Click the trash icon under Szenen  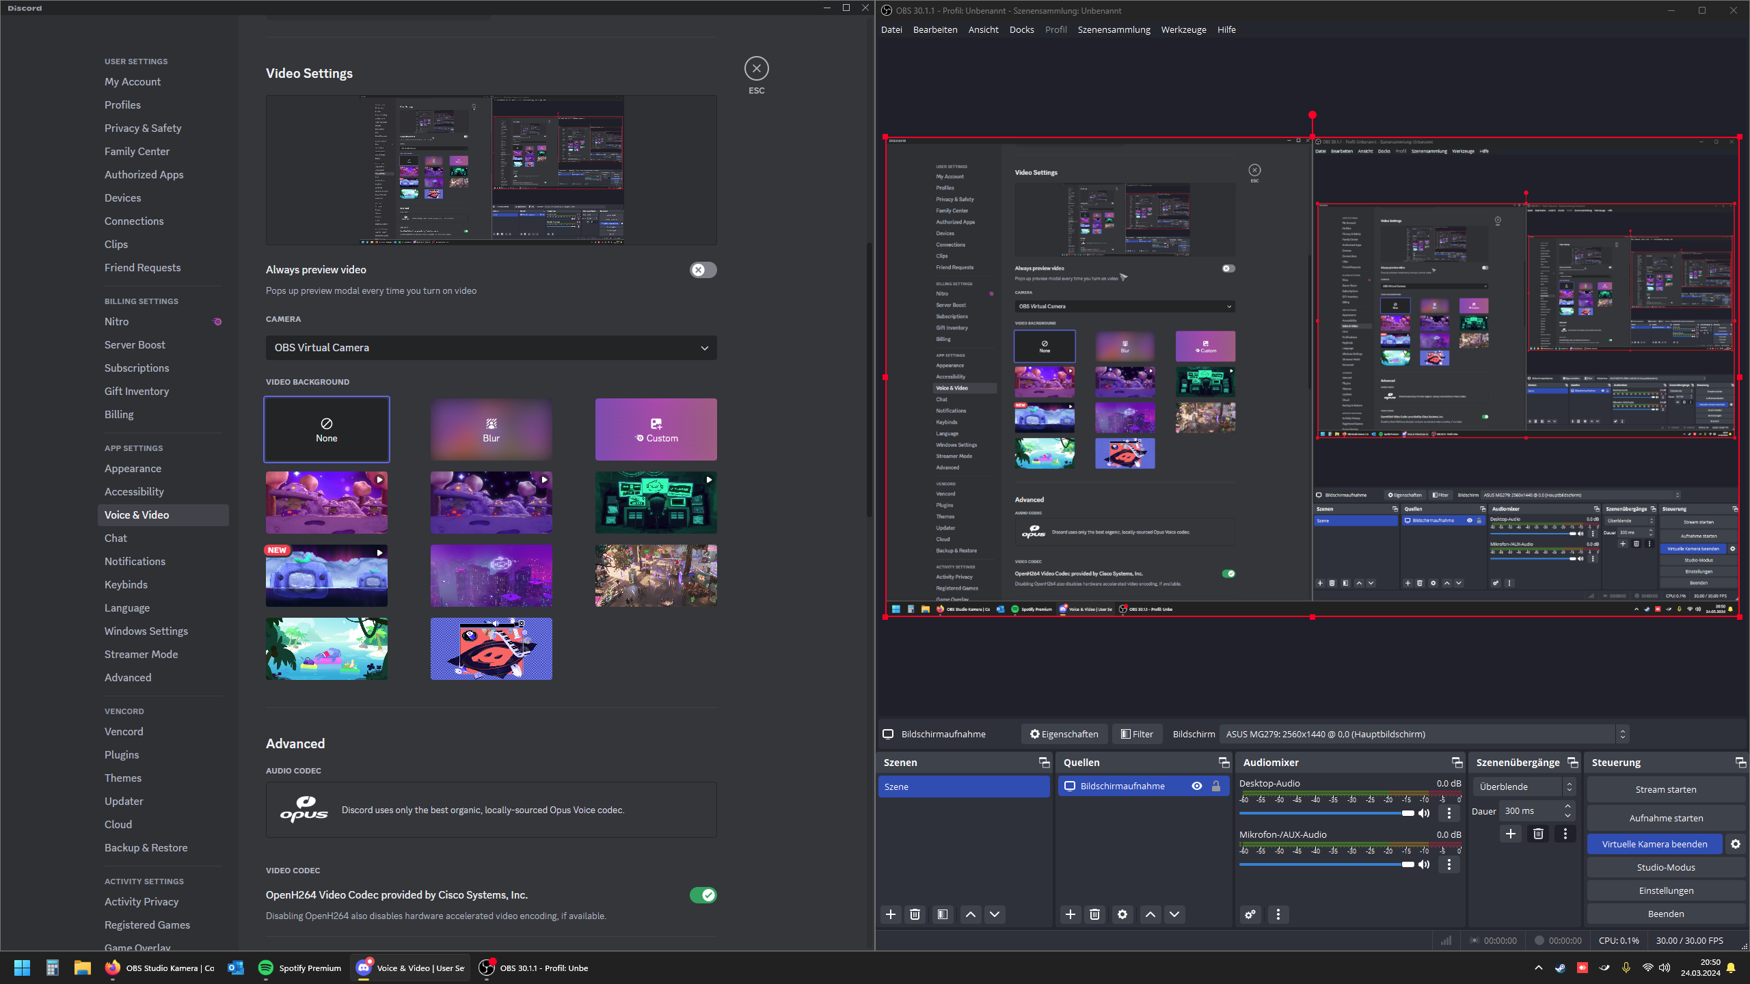pos(915,914)
